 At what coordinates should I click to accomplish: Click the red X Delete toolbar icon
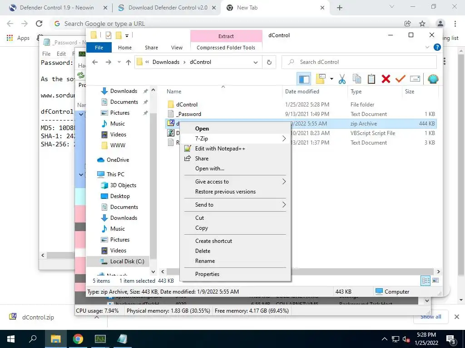[x=386, y=79]
